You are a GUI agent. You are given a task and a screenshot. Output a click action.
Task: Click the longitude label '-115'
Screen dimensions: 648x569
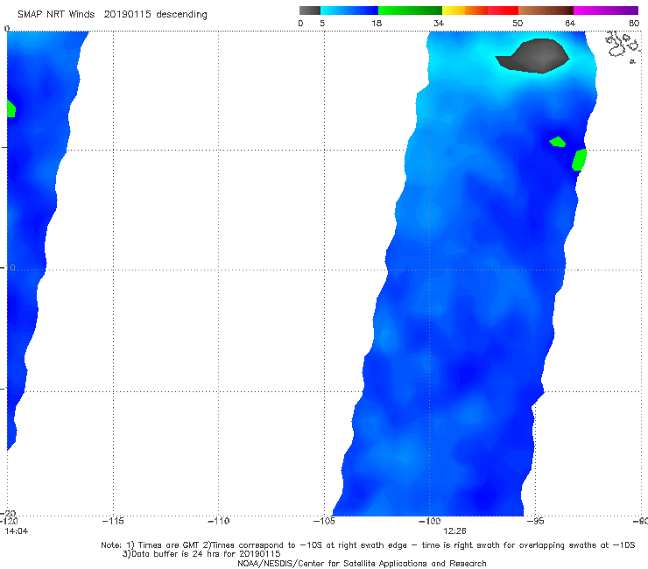113,521
